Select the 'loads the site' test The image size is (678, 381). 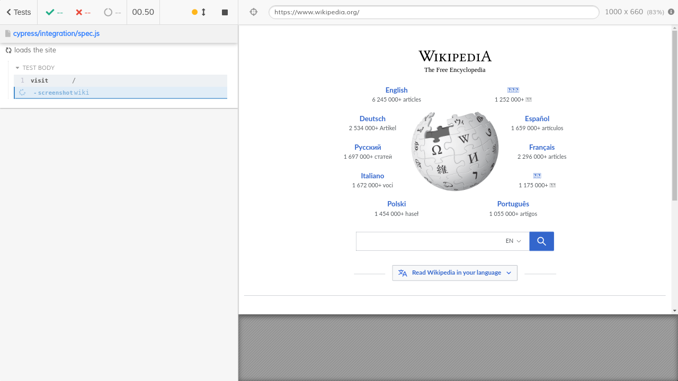point(35,50)
